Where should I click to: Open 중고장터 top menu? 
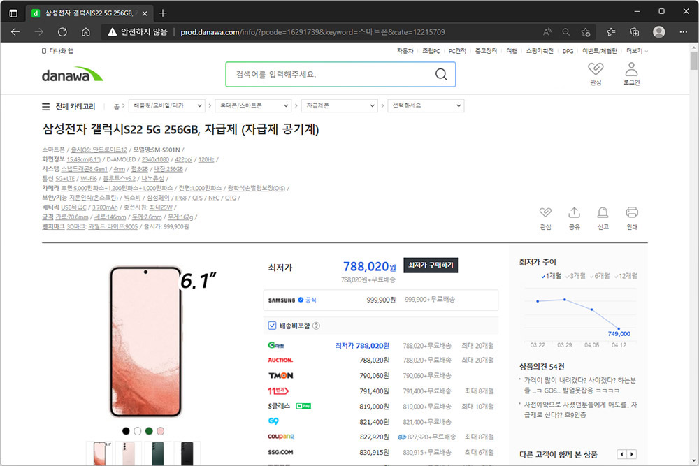click(486, 51)
